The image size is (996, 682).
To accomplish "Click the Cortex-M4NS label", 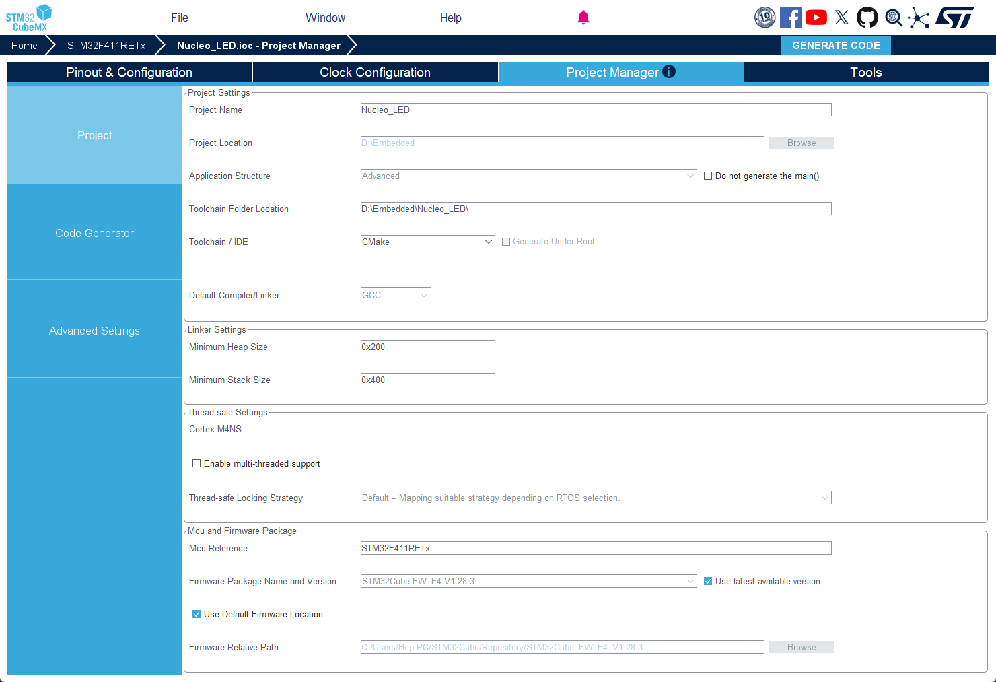I will [x=215, y=429].
